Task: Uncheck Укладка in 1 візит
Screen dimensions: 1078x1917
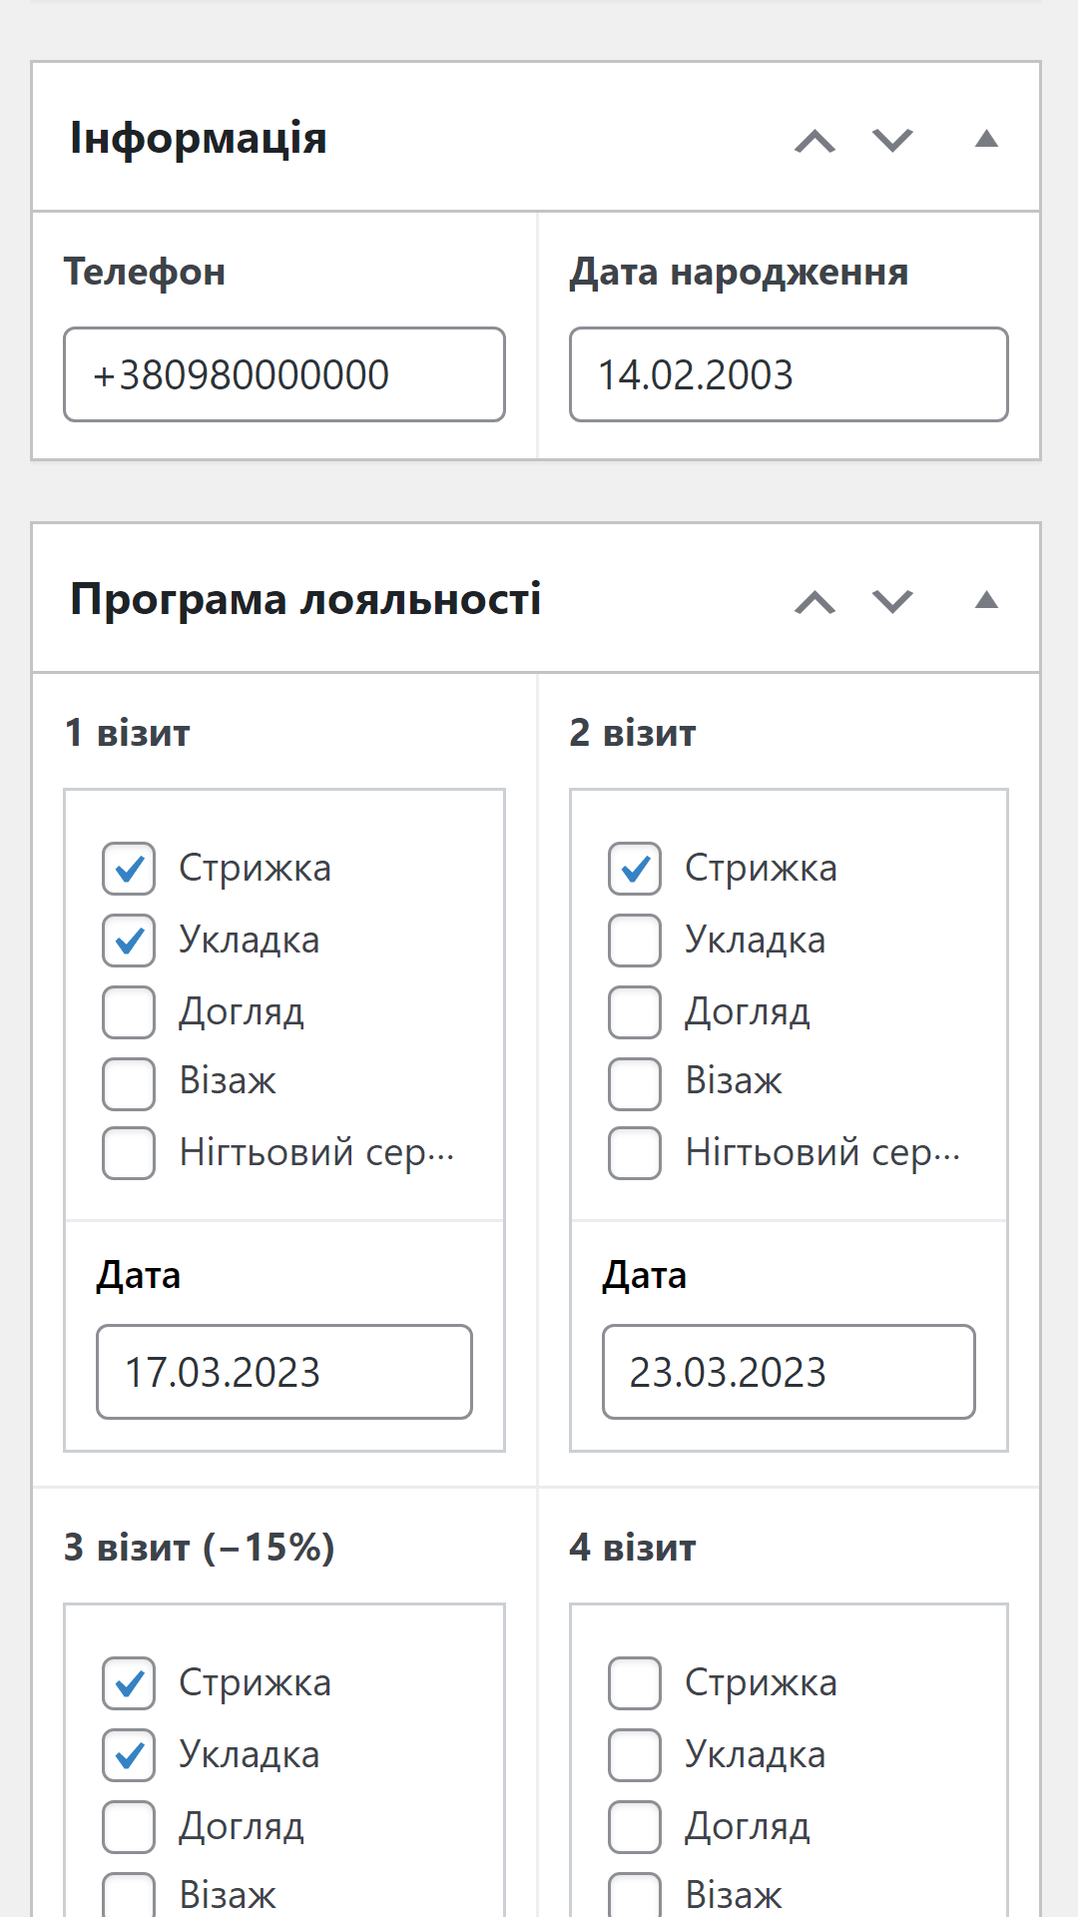Action: tap(129, 941)
